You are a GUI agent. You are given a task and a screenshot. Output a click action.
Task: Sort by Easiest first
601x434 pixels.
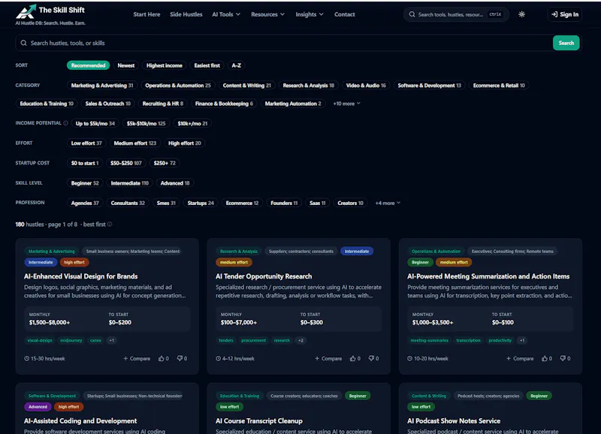click(x=207, y=65)
